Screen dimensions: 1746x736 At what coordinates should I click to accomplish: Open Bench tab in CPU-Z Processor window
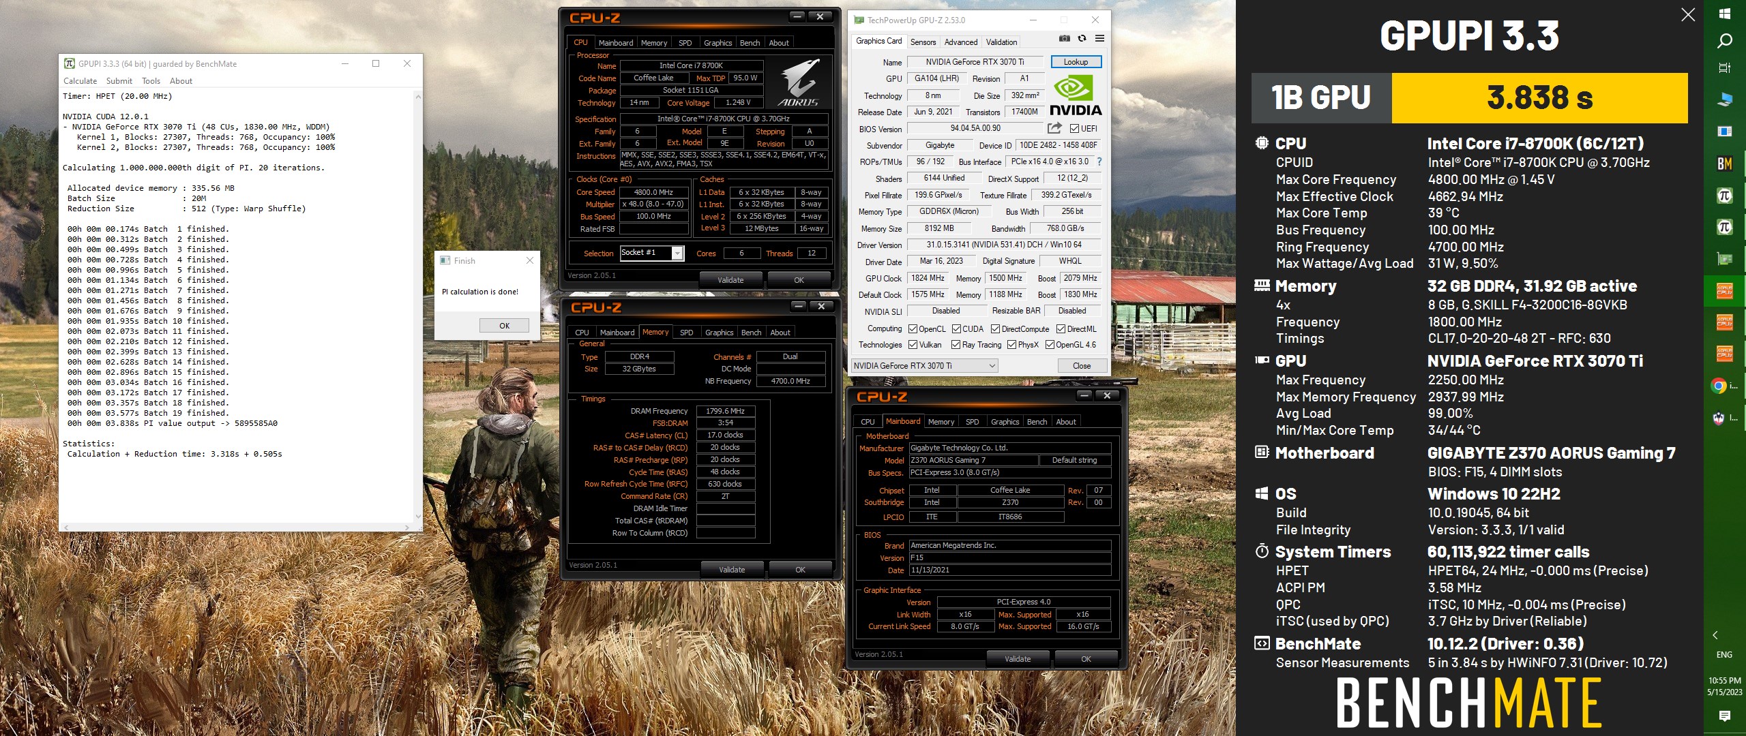[750, 42]
